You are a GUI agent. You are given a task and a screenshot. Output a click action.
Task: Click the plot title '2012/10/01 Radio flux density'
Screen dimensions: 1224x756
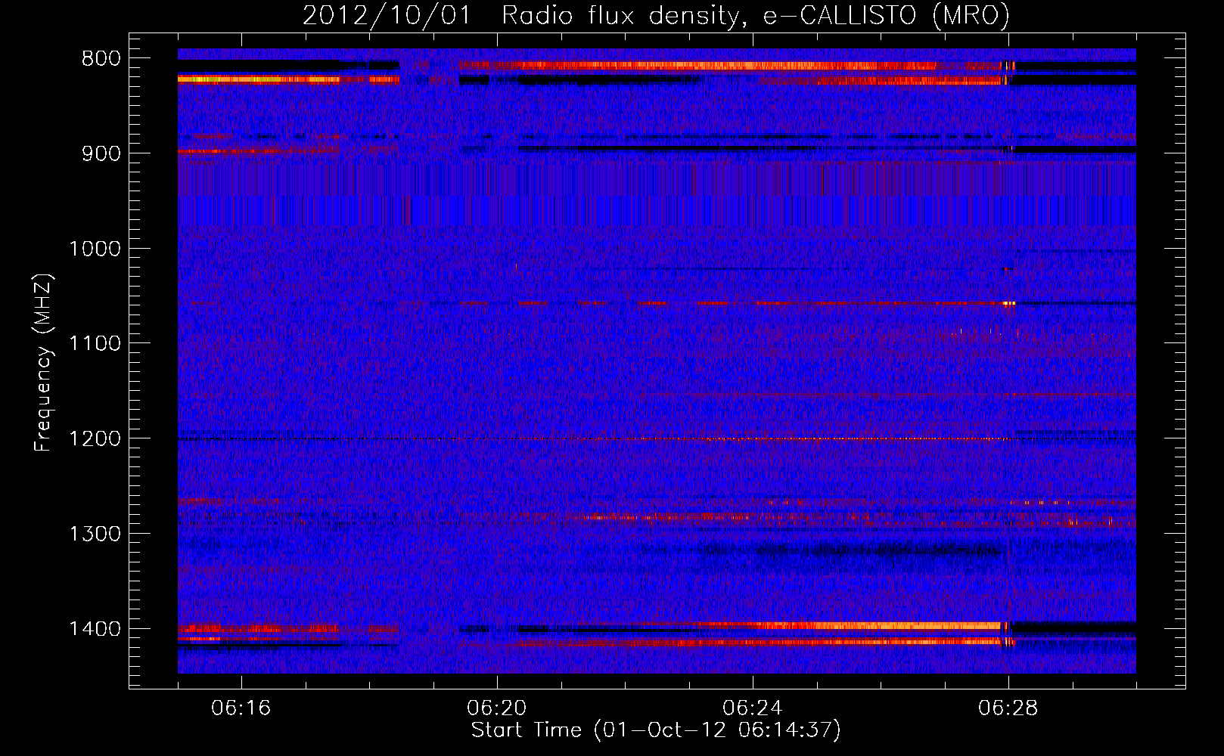(656, 15)
